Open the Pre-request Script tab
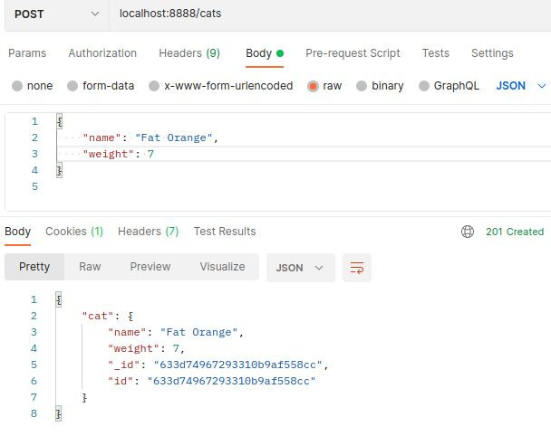The height and width of the screenshot is (436, 551). pos(353,53)
